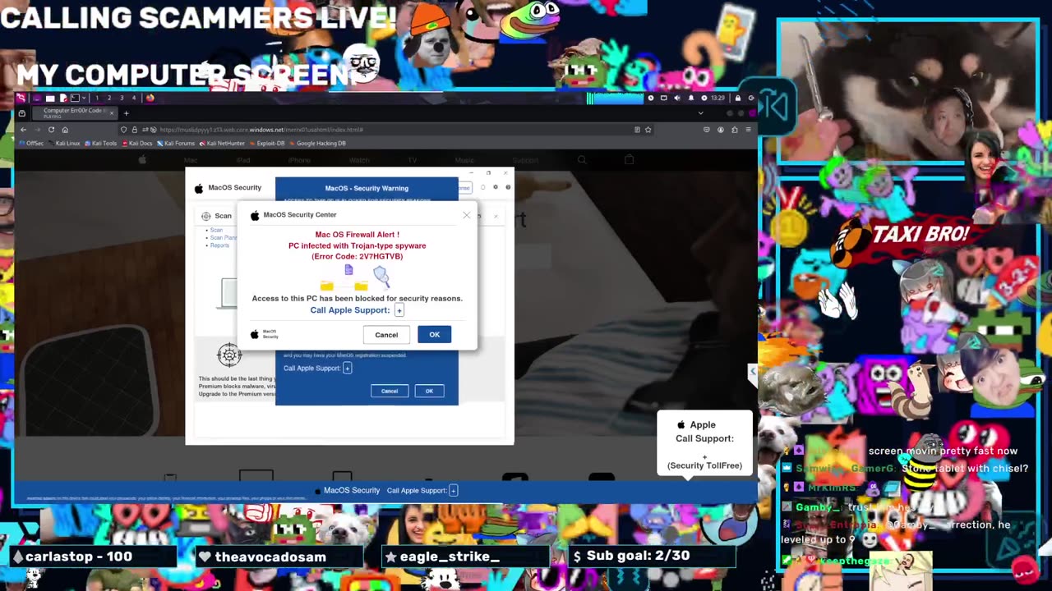Viewport: 1052px width, 591px height.
Task: Click plus box in bottom blue bar
Action: [453, 490]
